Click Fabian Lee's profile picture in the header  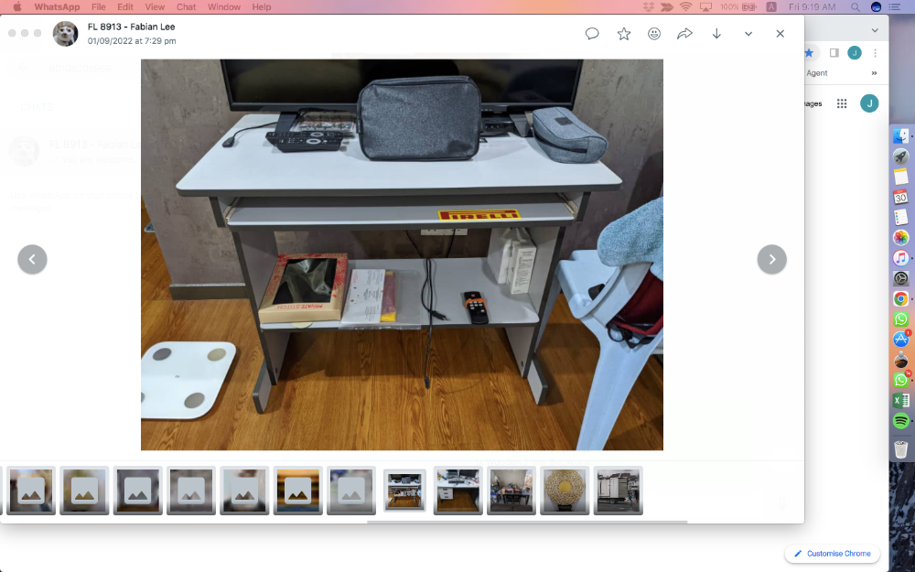point(65,34)
